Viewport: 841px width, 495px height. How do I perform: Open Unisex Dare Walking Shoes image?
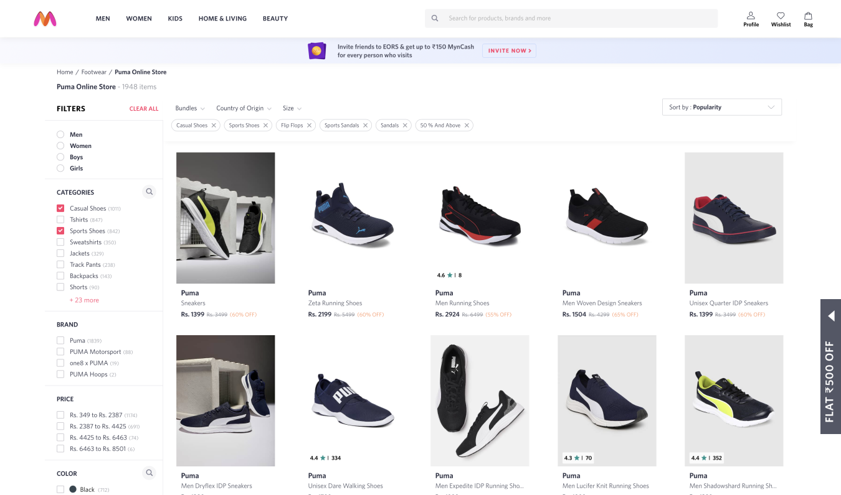coord(353,400)
